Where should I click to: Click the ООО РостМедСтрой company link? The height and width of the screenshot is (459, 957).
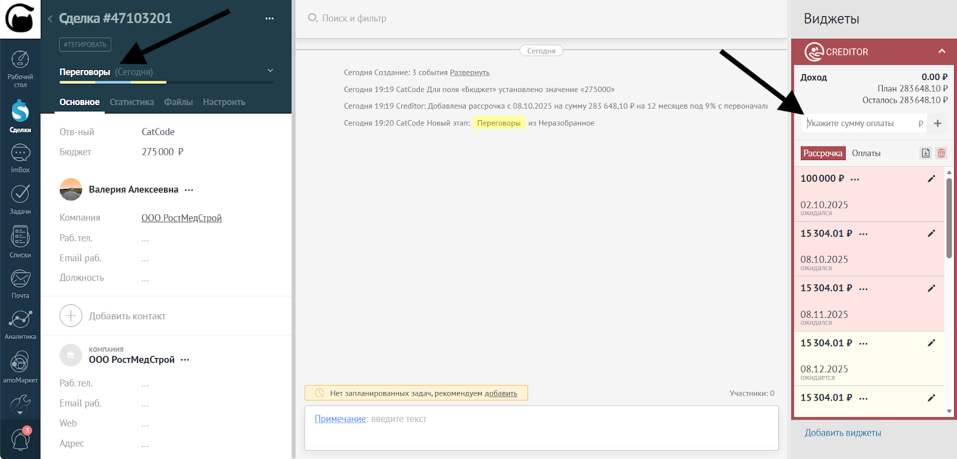click(181, 218)
